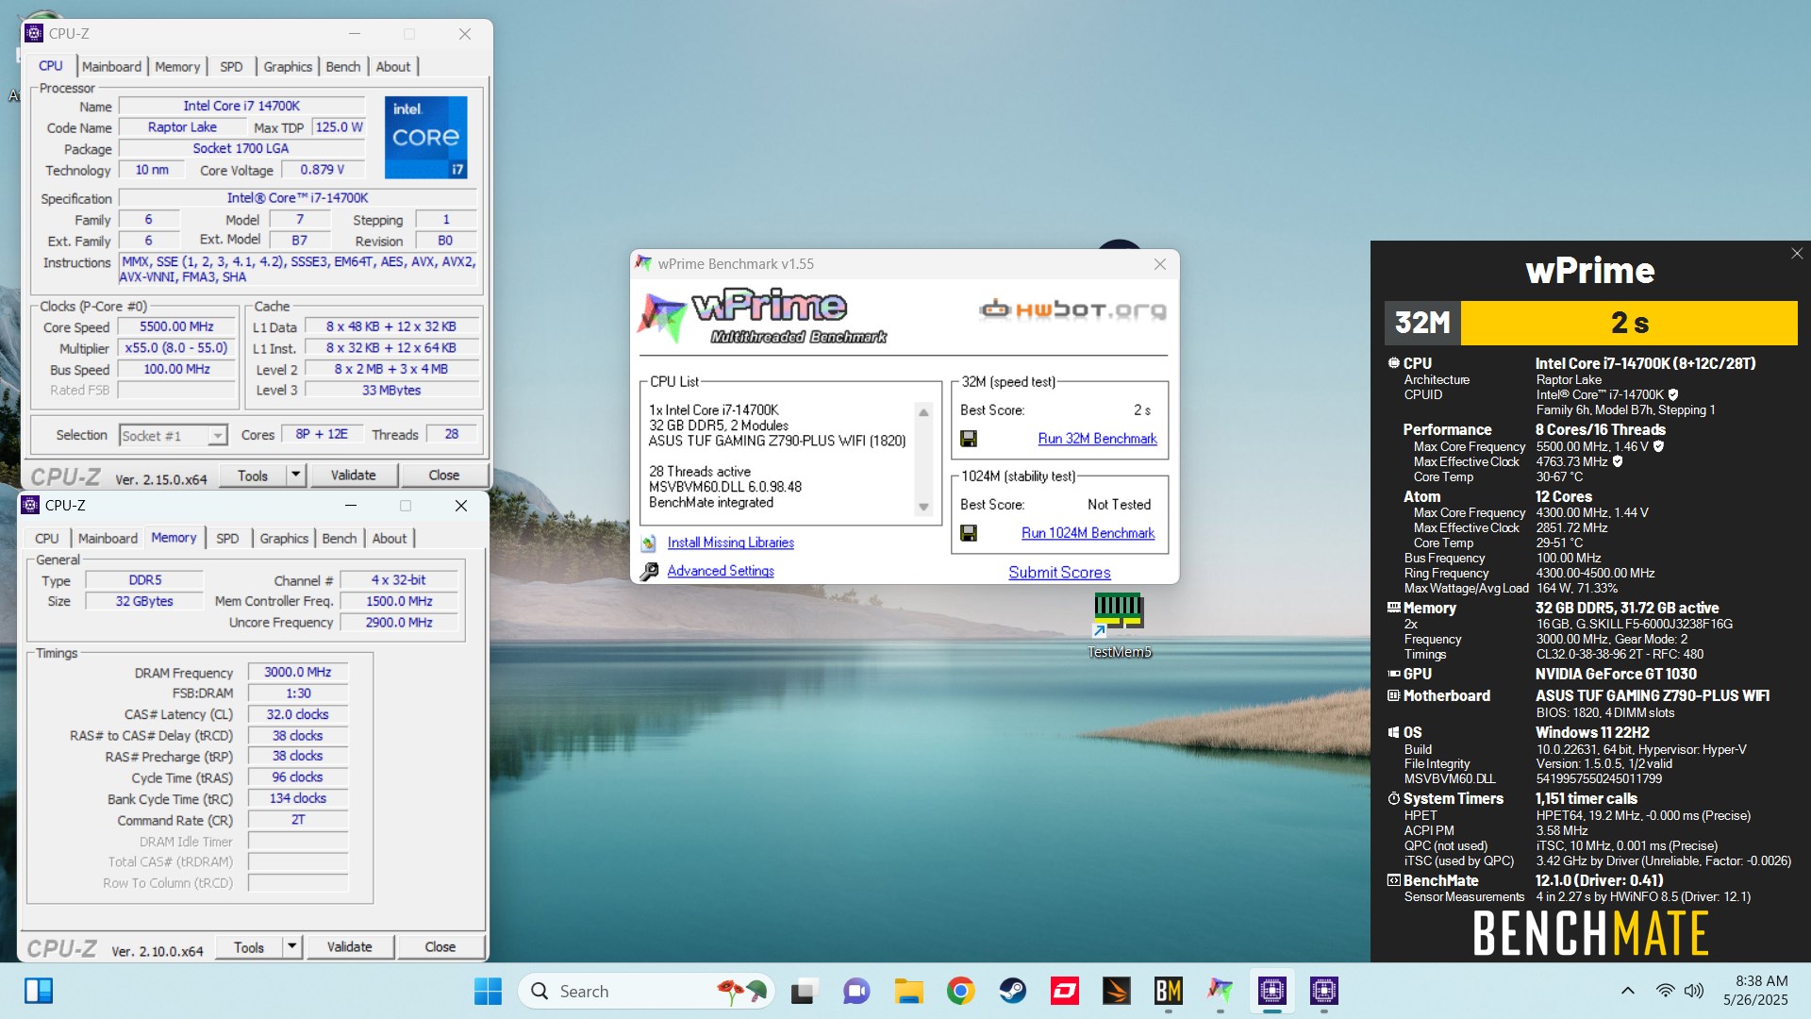
Task: Click the Intel Core i7 14700K name field
Action: (241, 107)
